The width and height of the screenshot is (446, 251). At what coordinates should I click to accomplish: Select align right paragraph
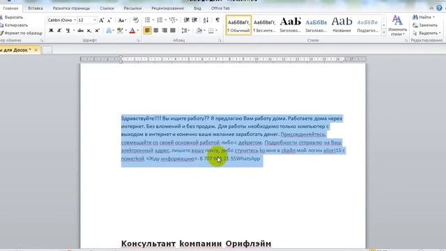(x=164, y=31)
